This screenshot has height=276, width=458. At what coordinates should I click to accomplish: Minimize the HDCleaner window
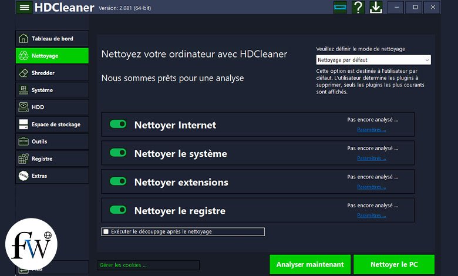[396, 7]
